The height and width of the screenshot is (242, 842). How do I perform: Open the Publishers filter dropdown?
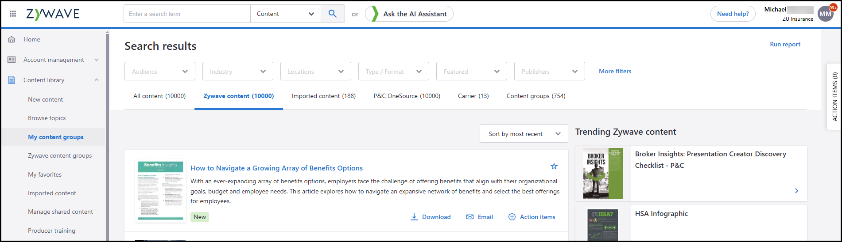tap(550, 71)
